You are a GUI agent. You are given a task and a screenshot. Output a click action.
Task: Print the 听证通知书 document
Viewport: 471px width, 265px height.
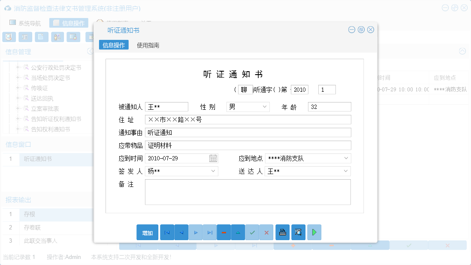282,232
